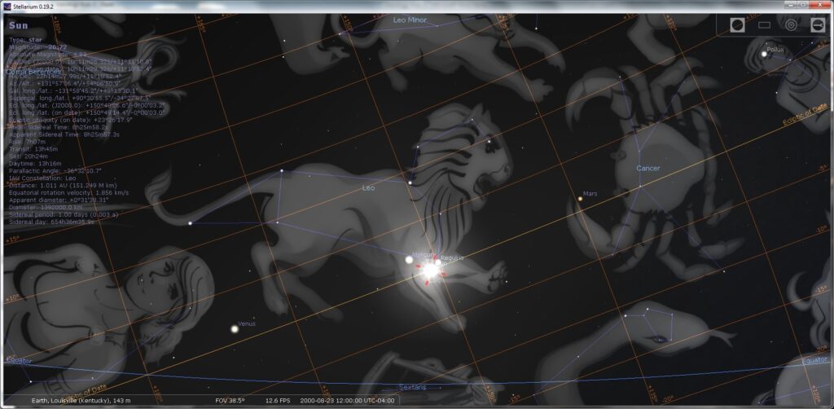
Task: Toggle the sensor frame rectangle icon
Action: pyautogui.click(x=764, y=25)
